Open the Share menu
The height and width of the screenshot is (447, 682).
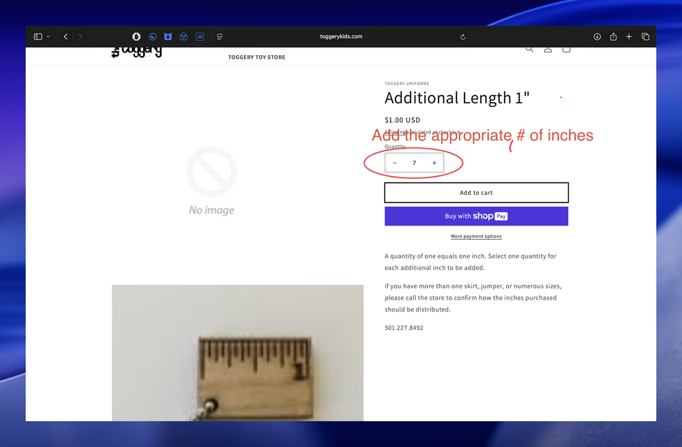[613, 37]
